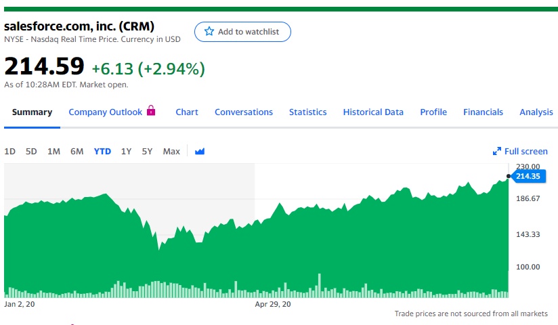Click the Jan 2, 20 axis label

tap(20, 304)
